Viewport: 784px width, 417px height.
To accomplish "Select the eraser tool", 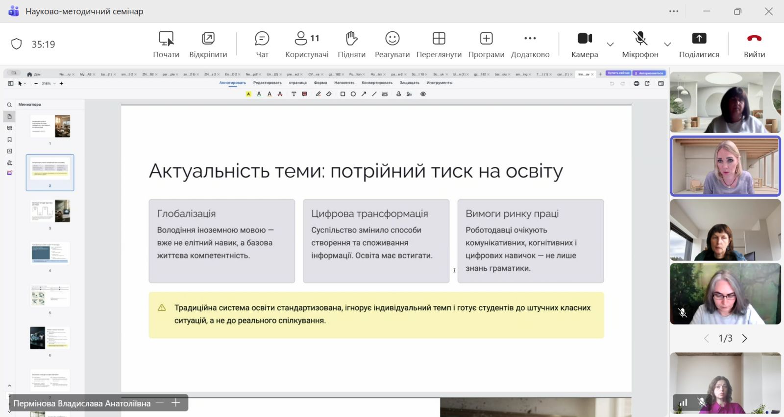I will (329, 94).
